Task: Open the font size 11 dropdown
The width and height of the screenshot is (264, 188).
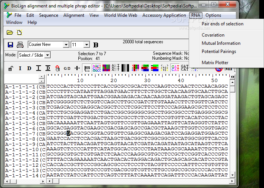Action: point(87,45)
